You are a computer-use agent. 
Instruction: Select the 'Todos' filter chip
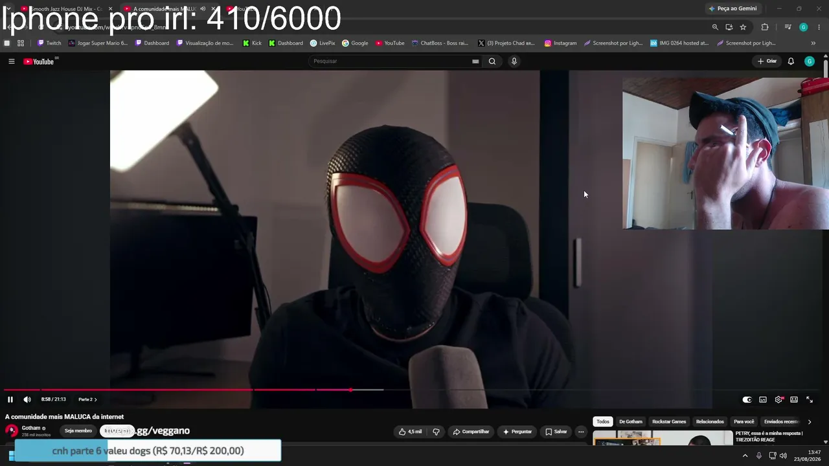tap(603, 422)
